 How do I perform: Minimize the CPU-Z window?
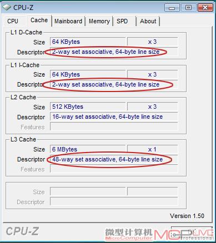pos(172,8)
